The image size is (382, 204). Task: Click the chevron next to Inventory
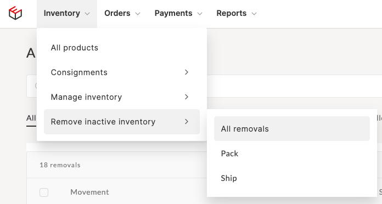87,14
